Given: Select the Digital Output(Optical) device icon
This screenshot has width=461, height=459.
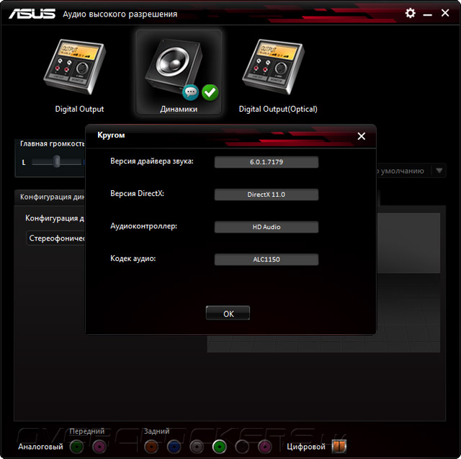Looking at the screenshot, I should pos(274,67).
